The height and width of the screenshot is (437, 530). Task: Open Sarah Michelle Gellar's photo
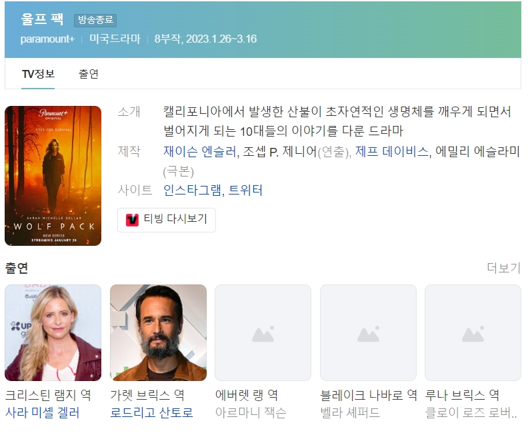click(x=53, y=333)
